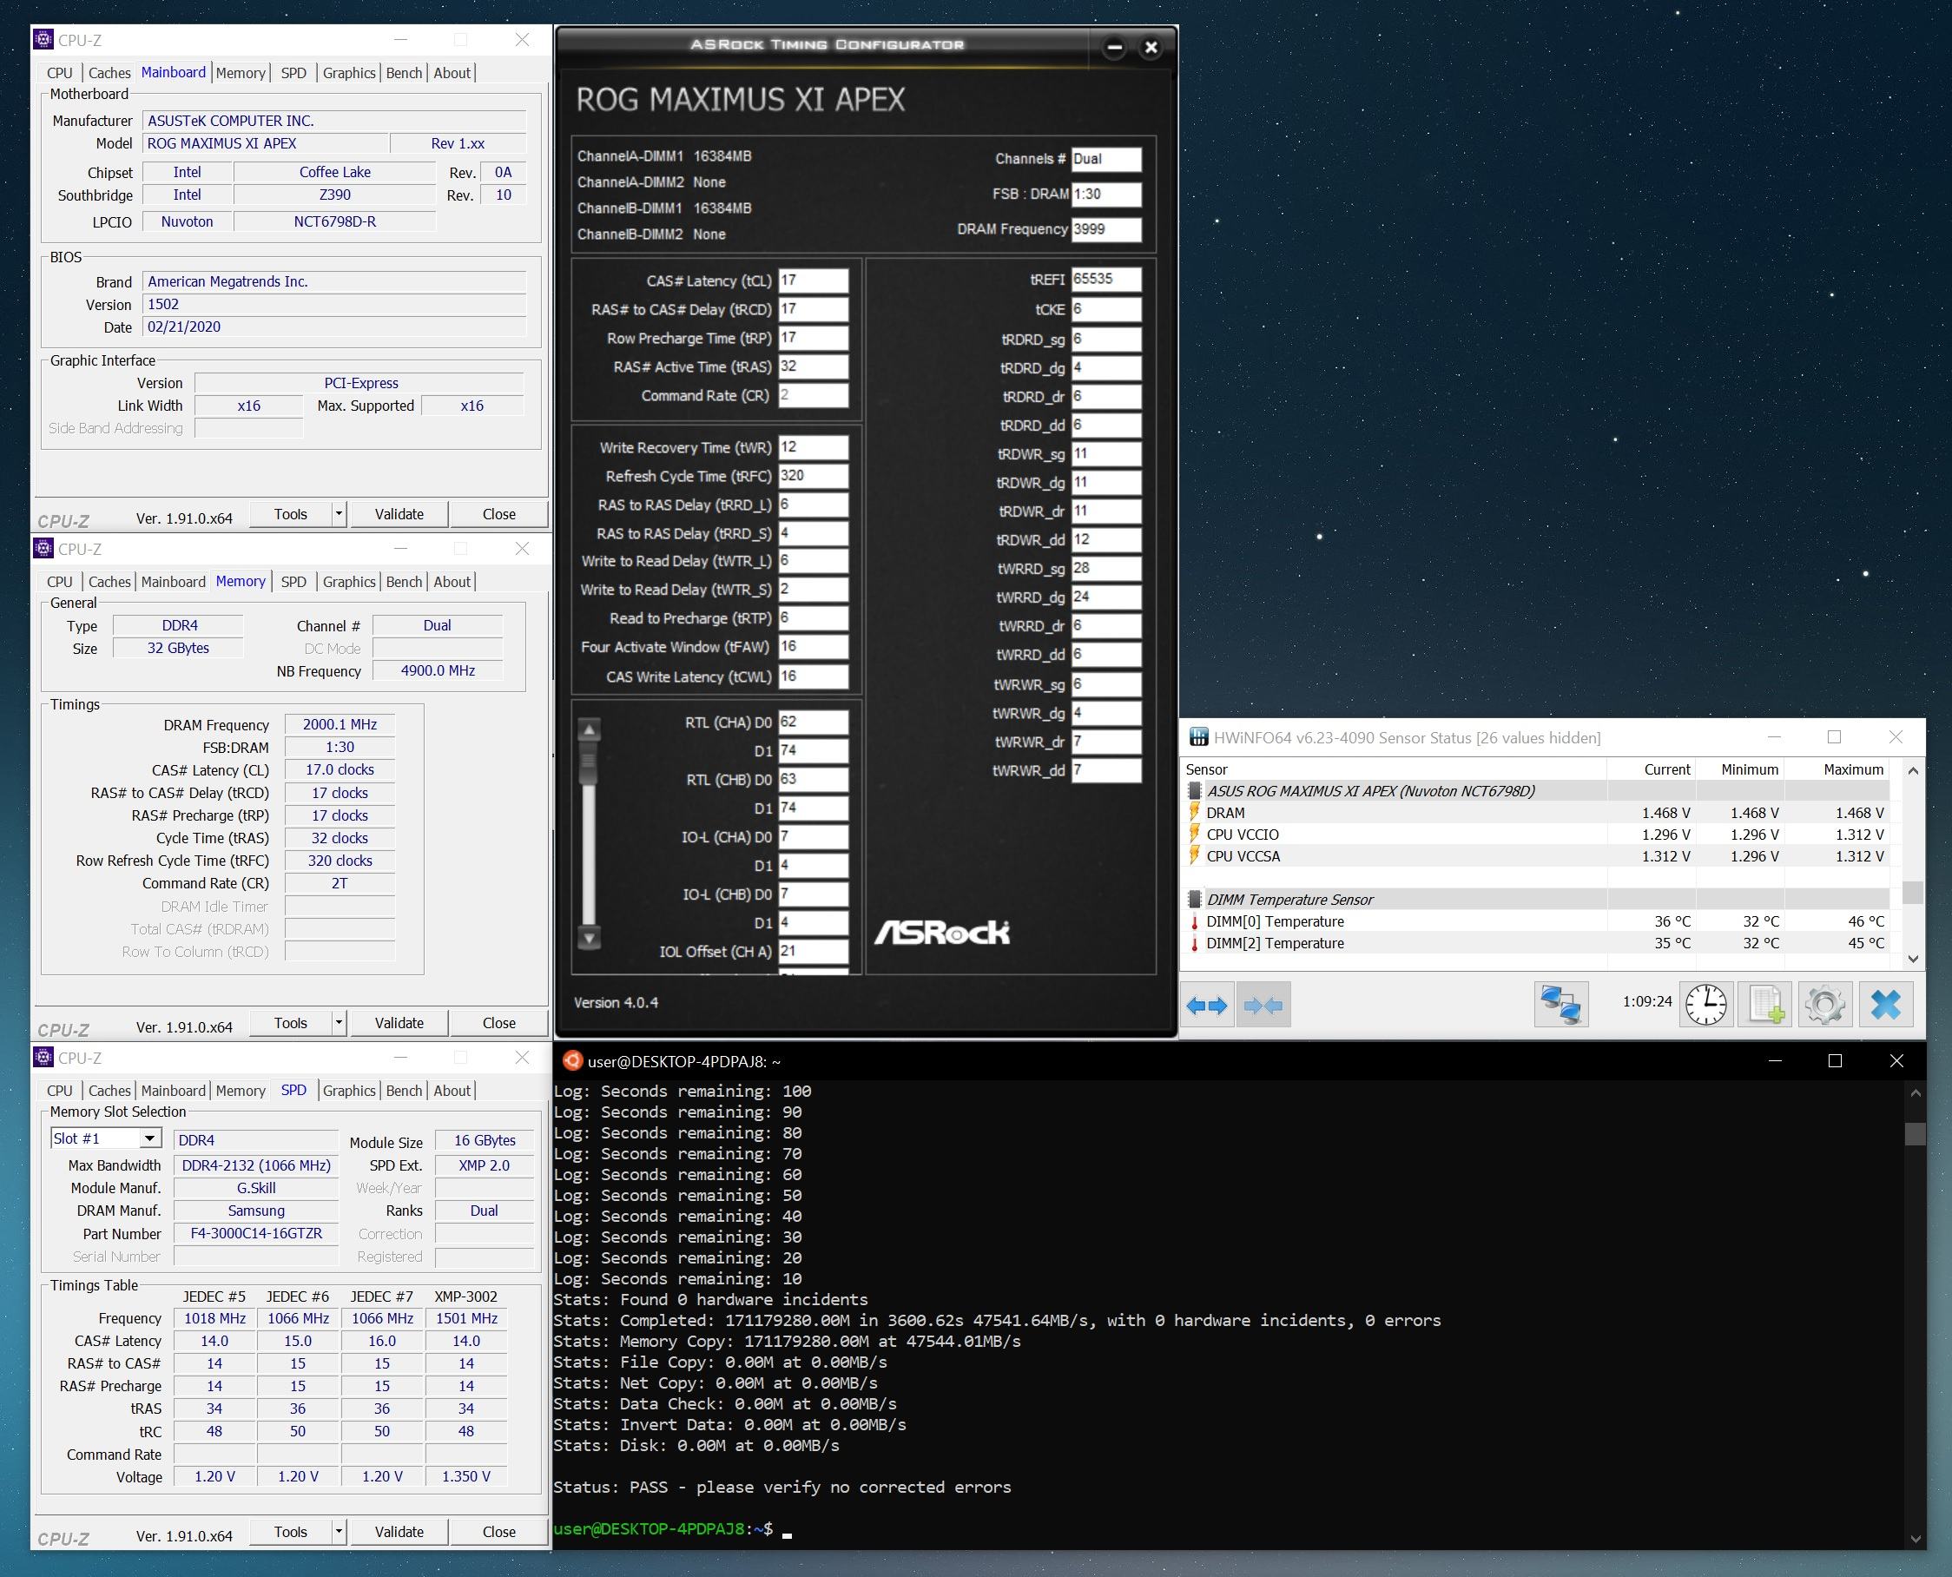
Task: Click Validate in SPD CPU-Z window
Action: coord(399,1531)
